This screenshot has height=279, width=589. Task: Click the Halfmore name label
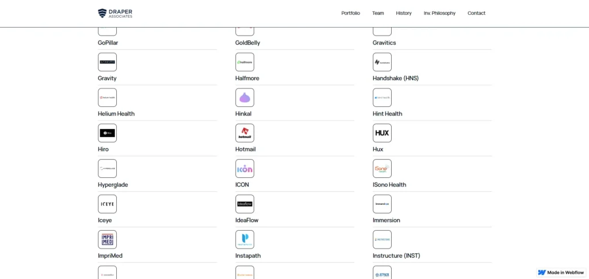coord(247,79)
